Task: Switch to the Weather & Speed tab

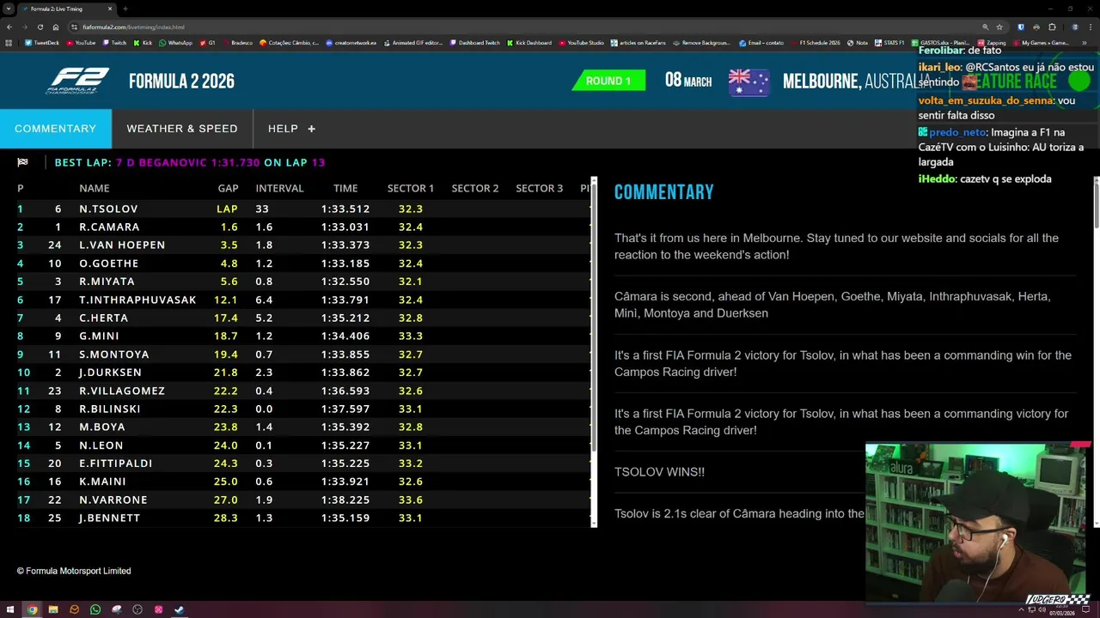Action: click(x=182, y=129)
